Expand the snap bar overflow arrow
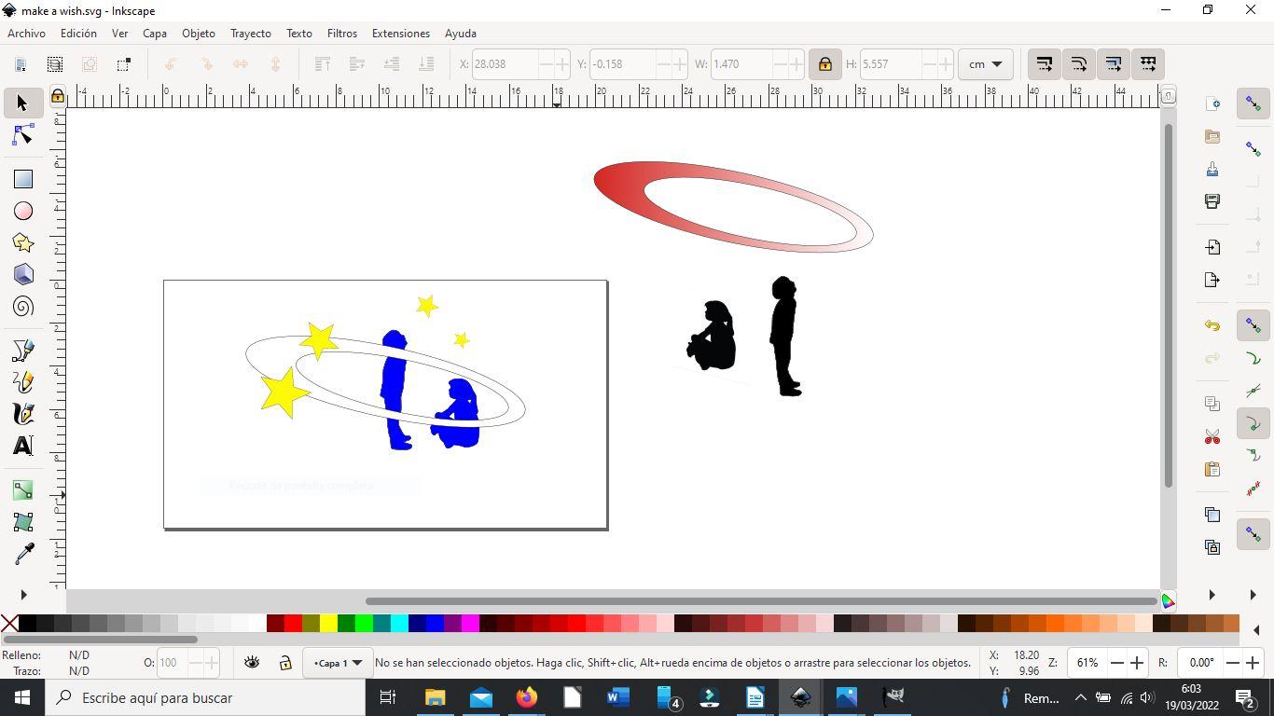The image size is (1274, 716). click(x=1253, y=595)
